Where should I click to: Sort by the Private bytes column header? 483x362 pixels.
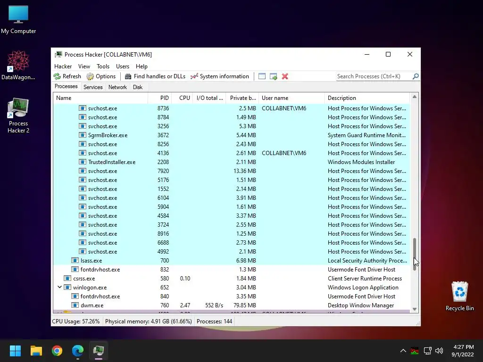point(242,98)
